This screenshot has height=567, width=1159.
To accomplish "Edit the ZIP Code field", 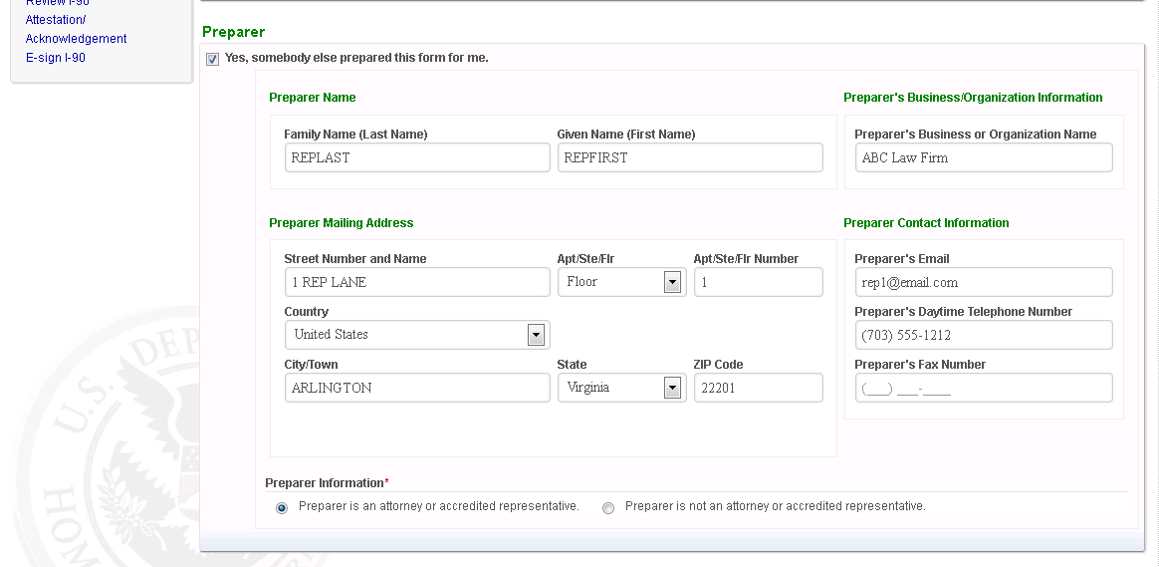I will click(758, 388).
